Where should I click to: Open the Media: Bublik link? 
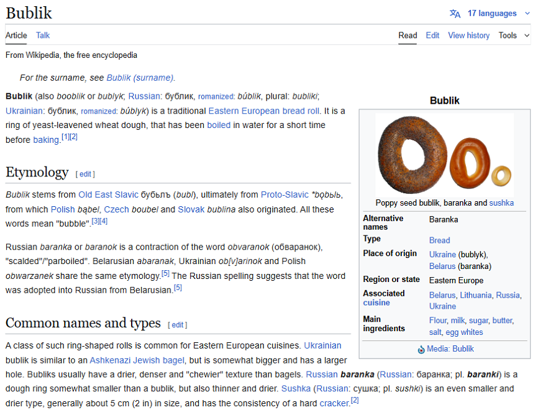pyautogui.click(x=450, y=348)
